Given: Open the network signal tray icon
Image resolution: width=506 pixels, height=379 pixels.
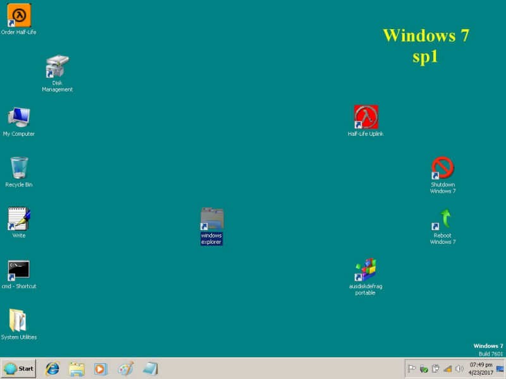Looking at the screenshot, I should pyautogui.click(x=448, y=369).
